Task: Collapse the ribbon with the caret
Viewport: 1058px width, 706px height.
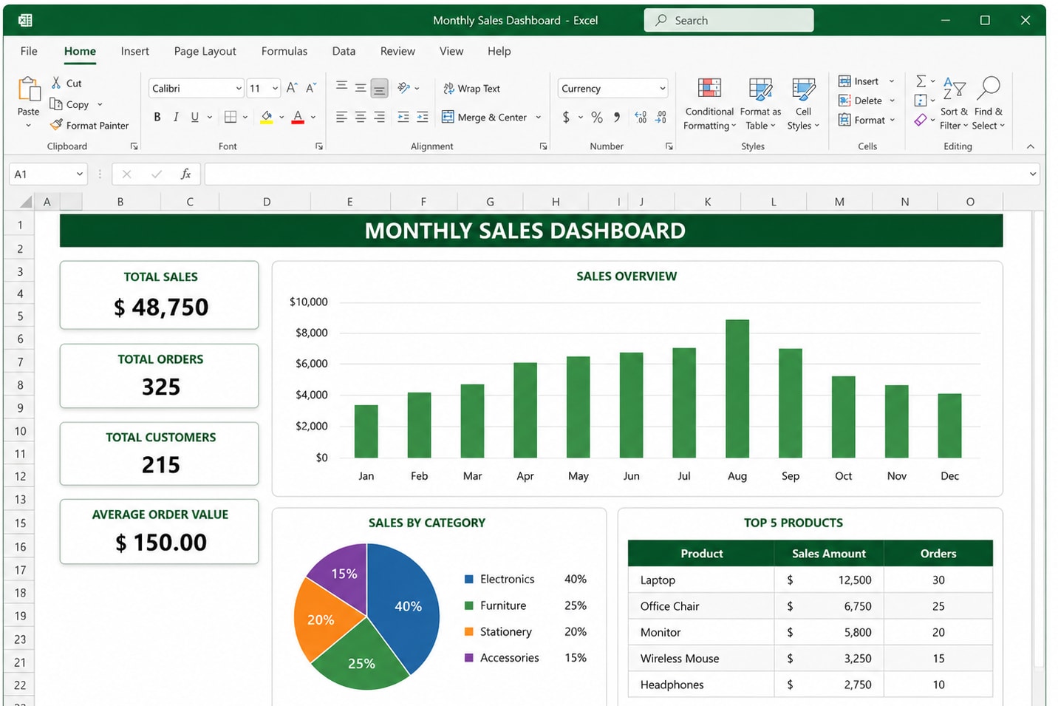Action: pyautogui.click(x=1031, y=146)
